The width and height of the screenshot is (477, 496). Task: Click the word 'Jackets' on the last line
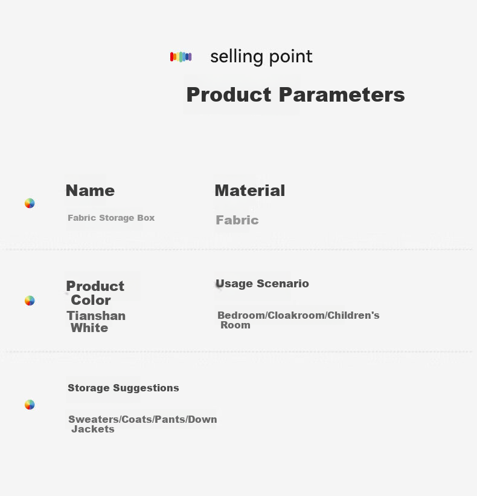tap(93, 429)
